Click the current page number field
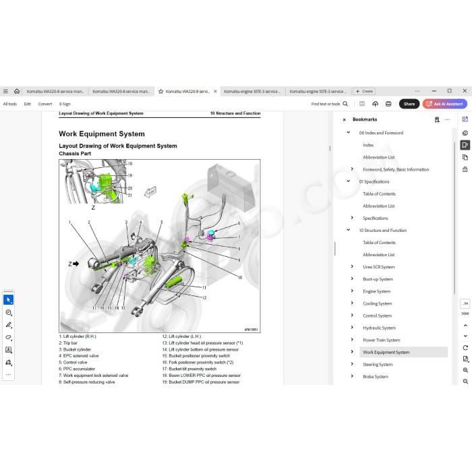Screen dimensions: 472x472 pos(465,303)
